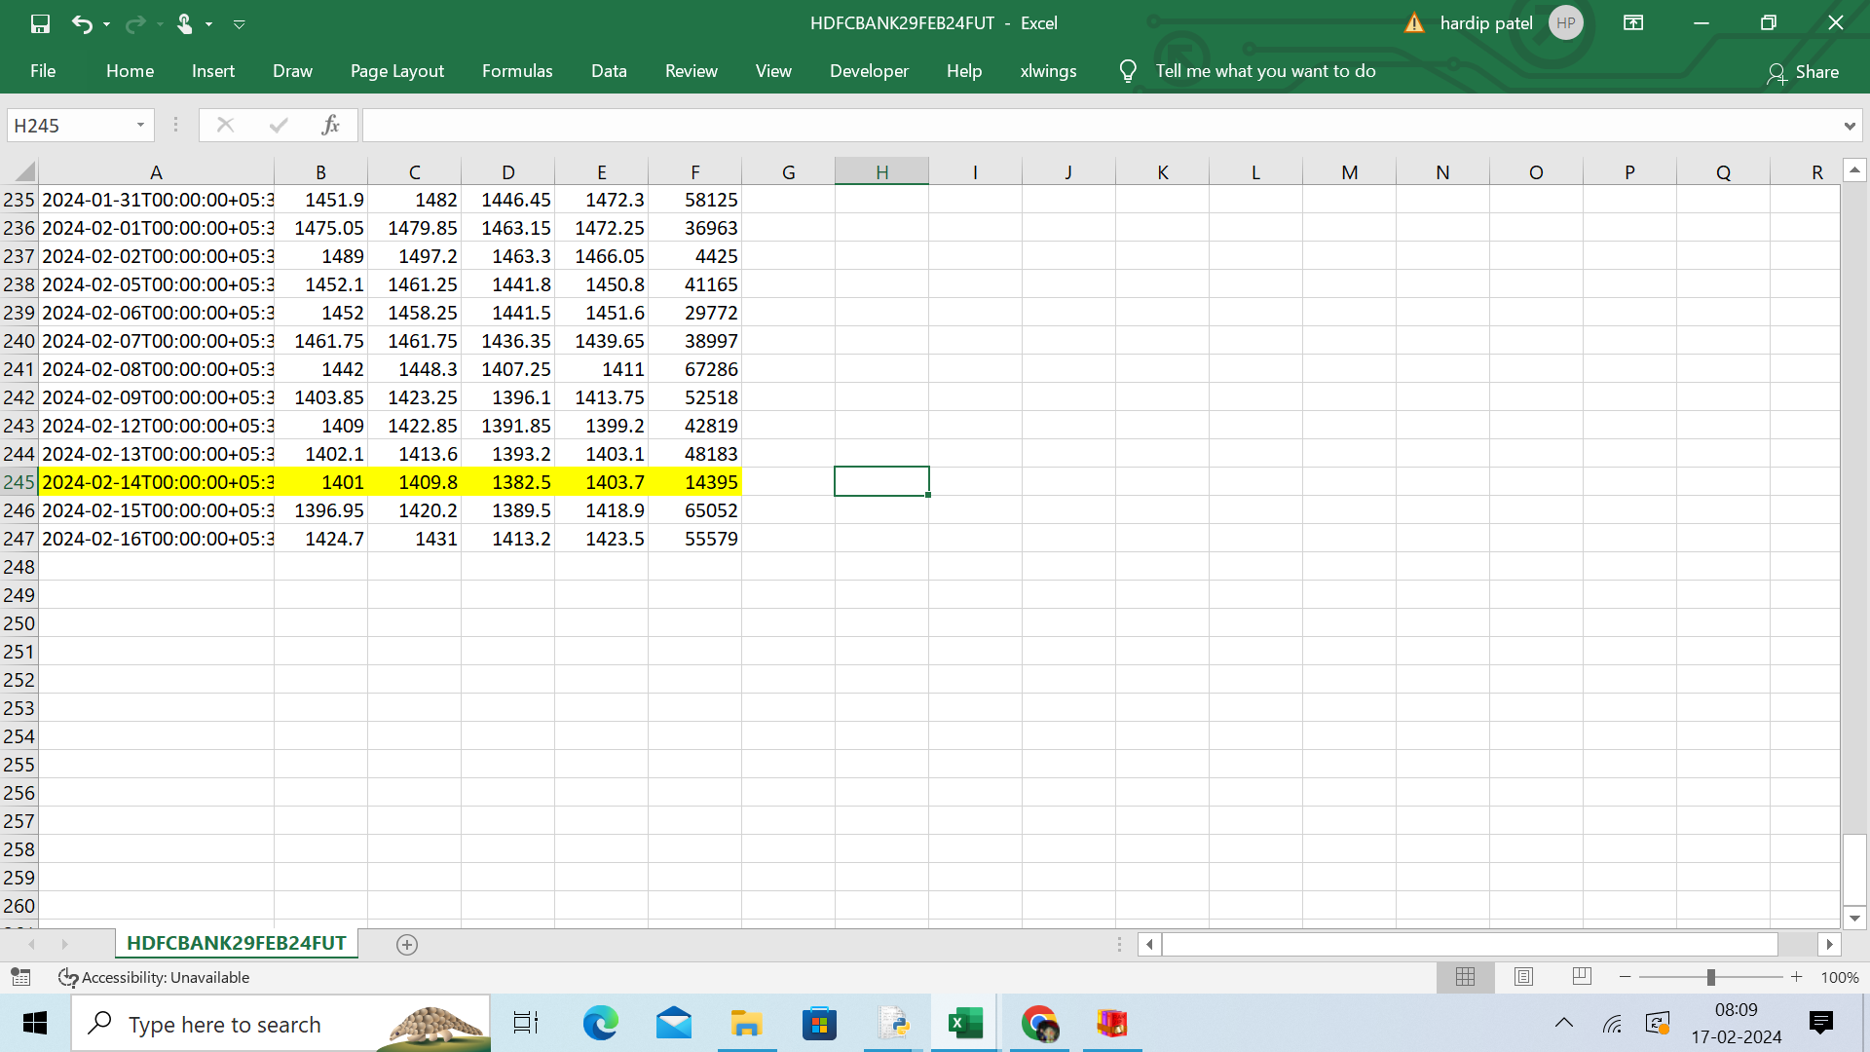The width and height of the screenshot is (1870, 1052).
Task: Click the Insert Function fx icon
Action: [x=330, y=125]
